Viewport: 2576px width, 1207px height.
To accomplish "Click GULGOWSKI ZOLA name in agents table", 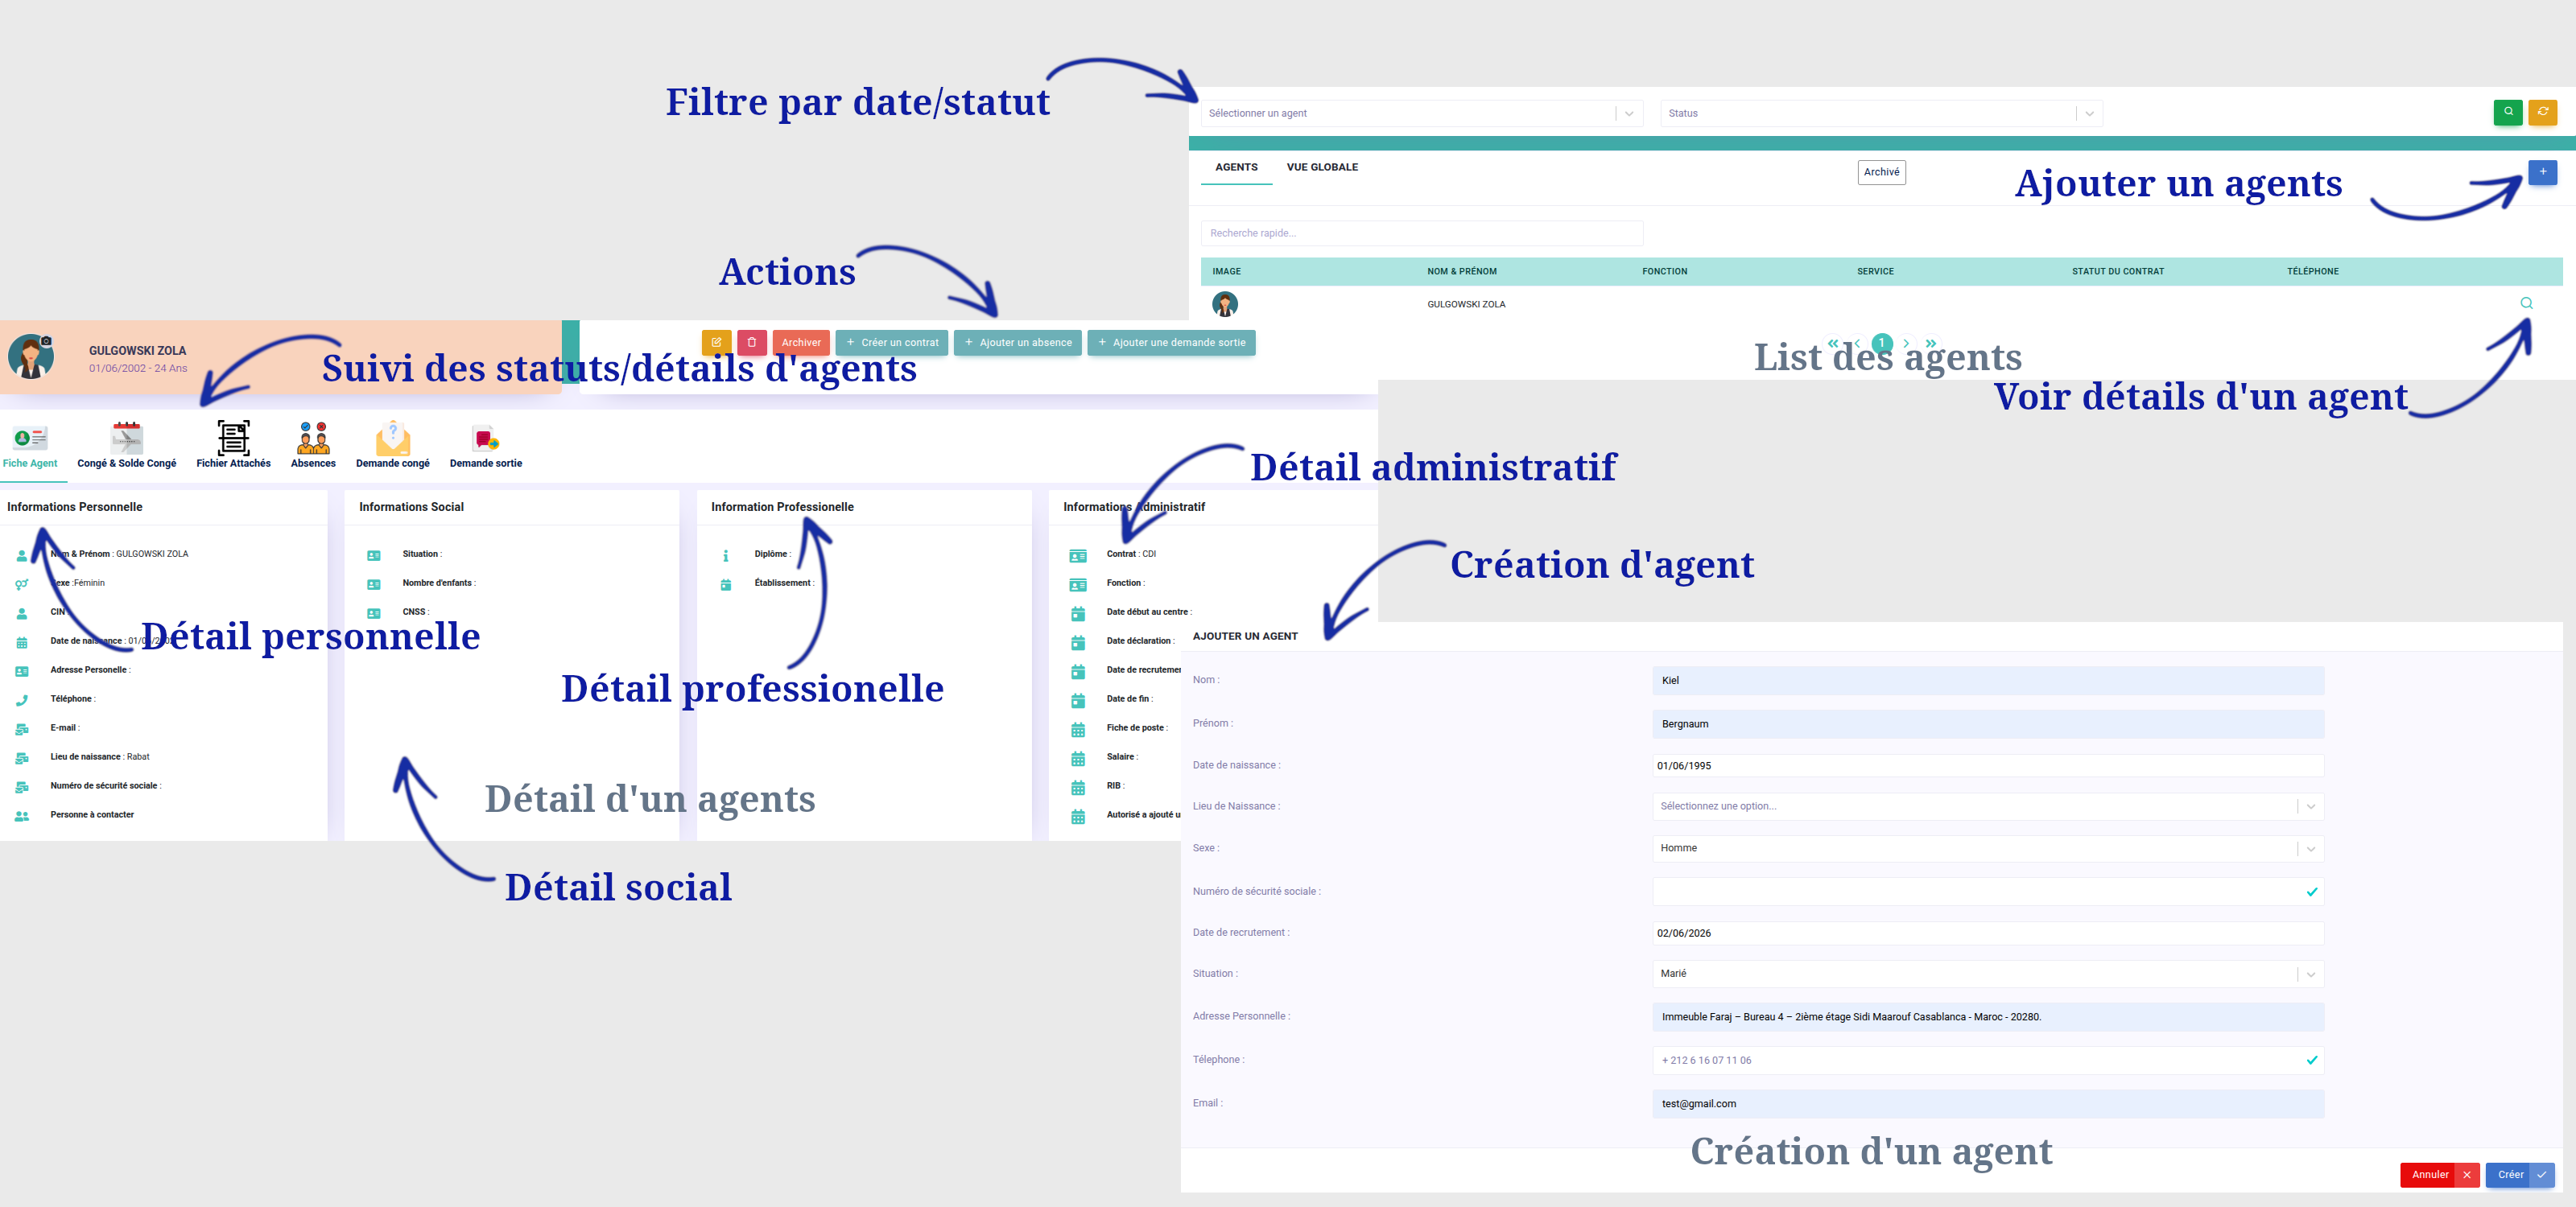I will [1465, 305].
